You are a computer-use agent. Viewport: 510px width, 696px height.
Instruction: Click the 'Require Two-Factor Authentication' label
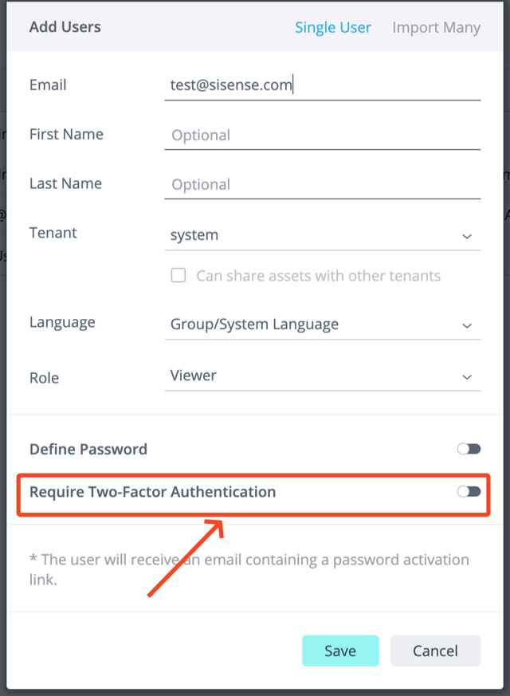152,492
